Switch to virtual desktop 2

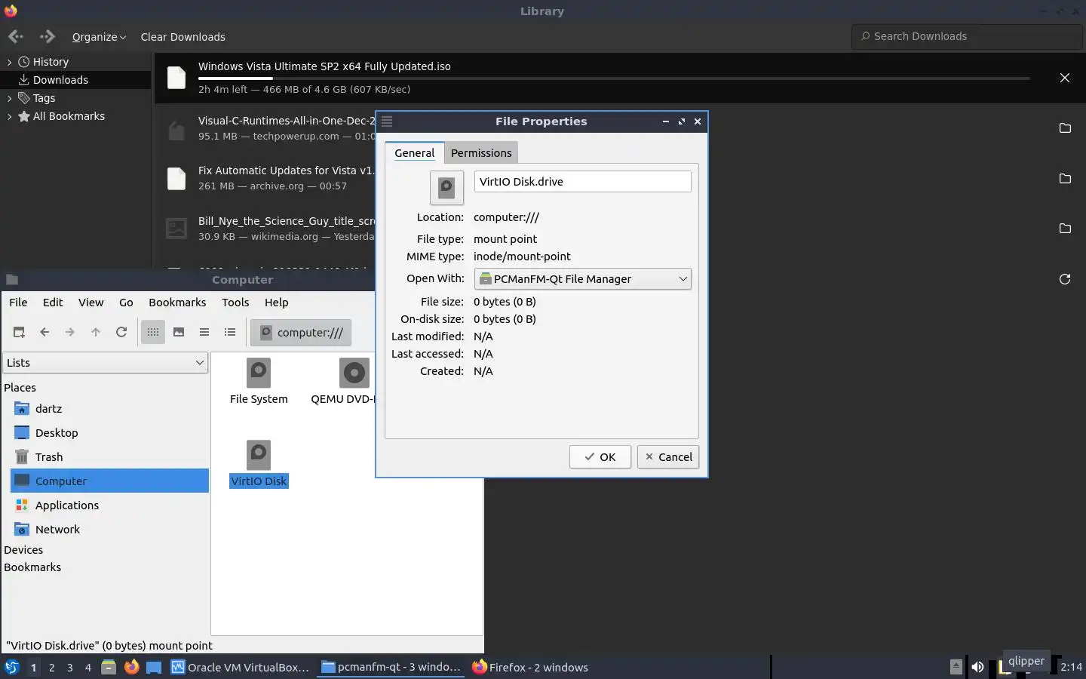point(51,667)
